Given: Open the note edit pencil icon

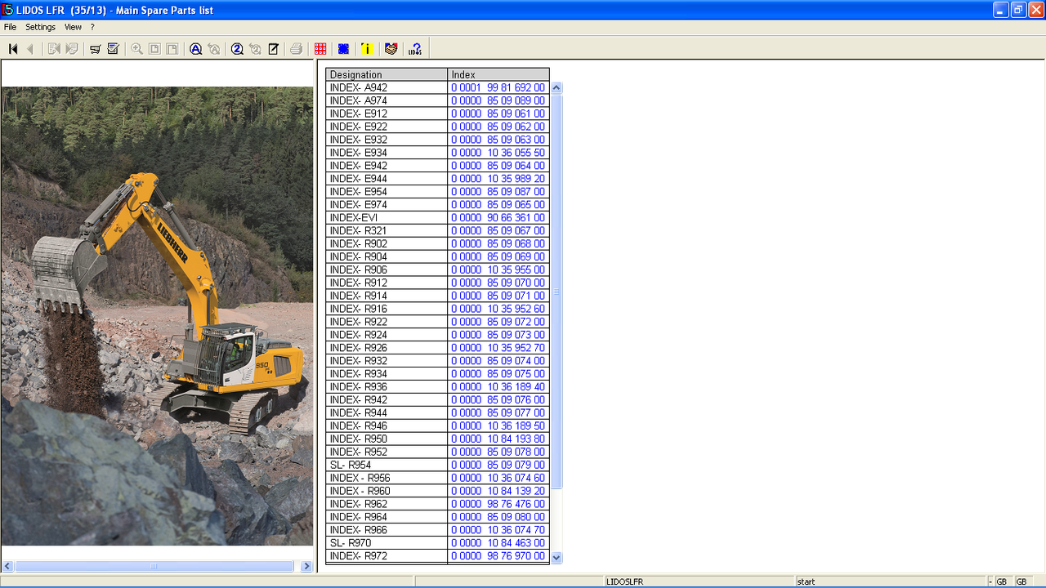Looking at the screenshot, I should click(274, 49).
